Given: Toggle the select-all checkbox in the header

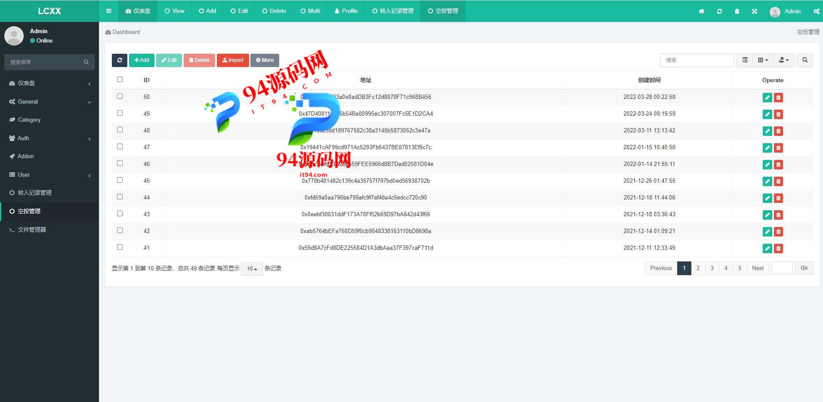Looking at the screenshot, I should [x=120, y=80].
